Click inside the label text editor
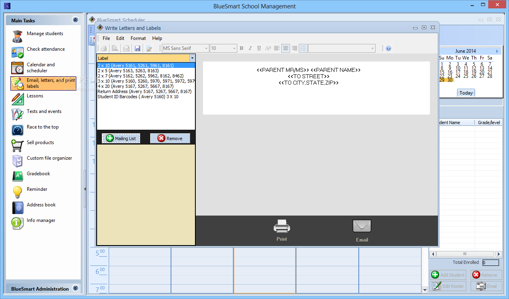This screenshot has width=509, height=299. [x=316, y=88]
